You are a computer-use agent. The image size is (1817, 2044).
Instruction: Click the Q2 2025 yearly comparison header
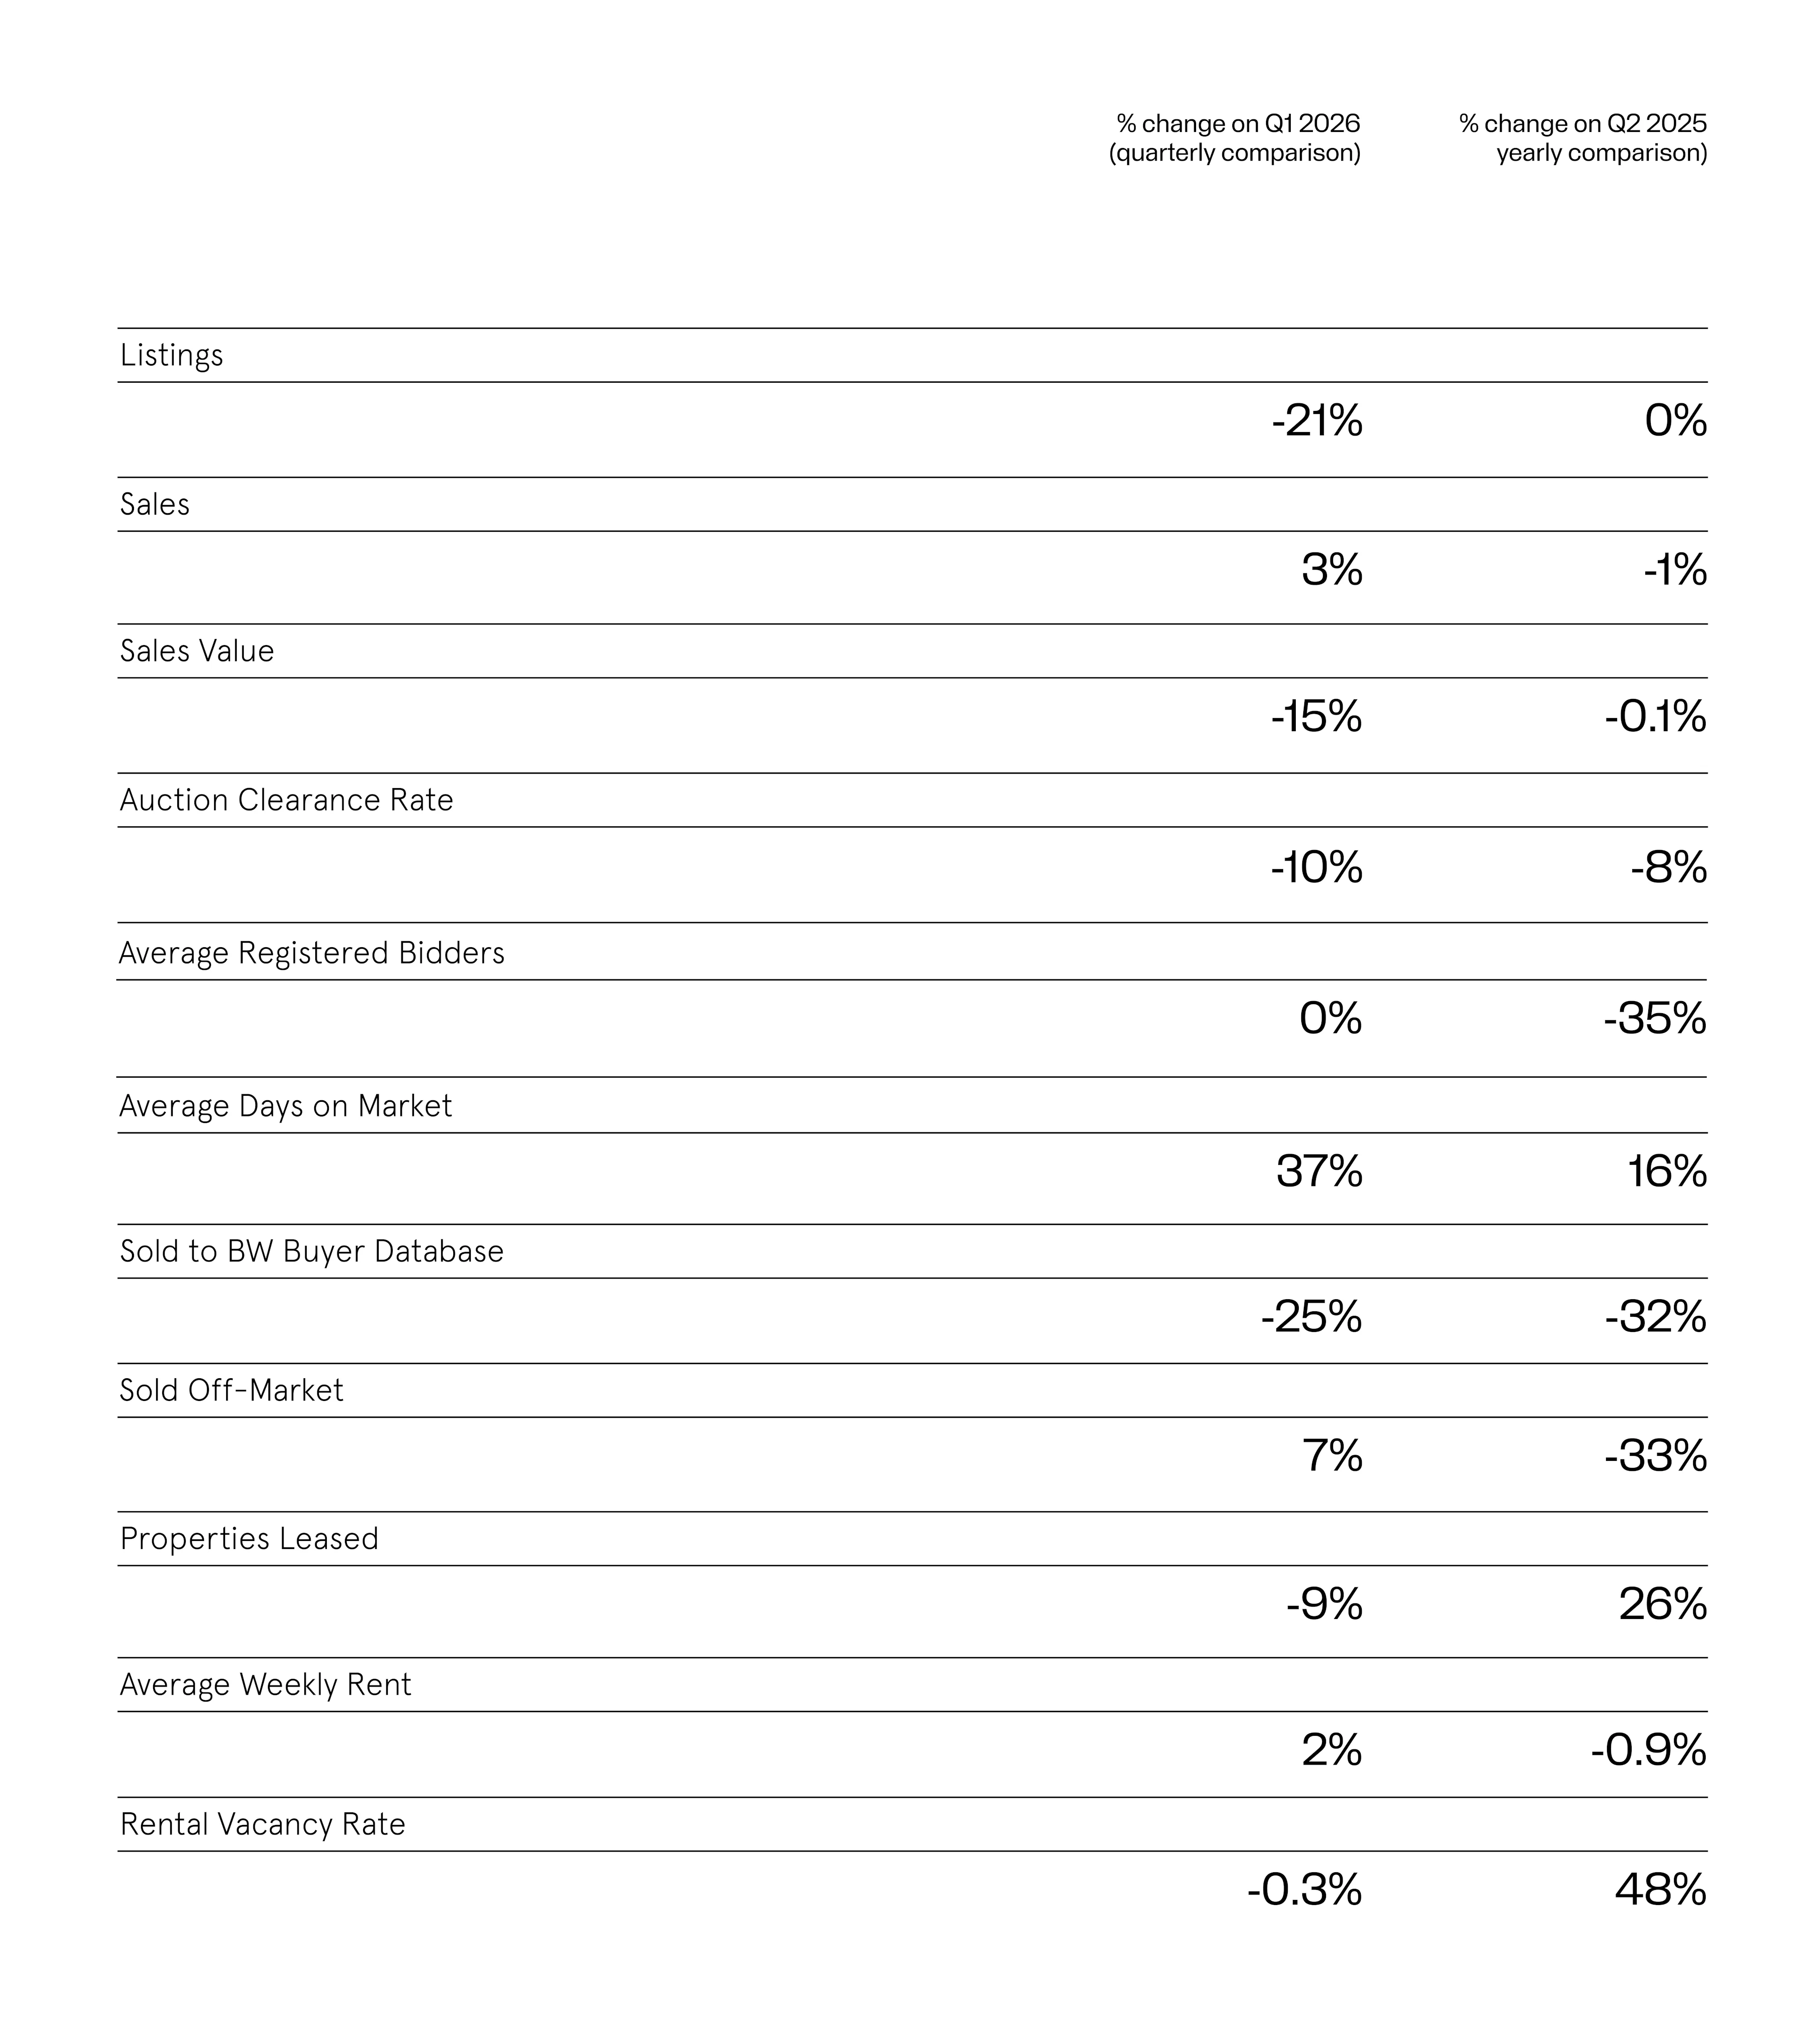(x=1583, y=138)
